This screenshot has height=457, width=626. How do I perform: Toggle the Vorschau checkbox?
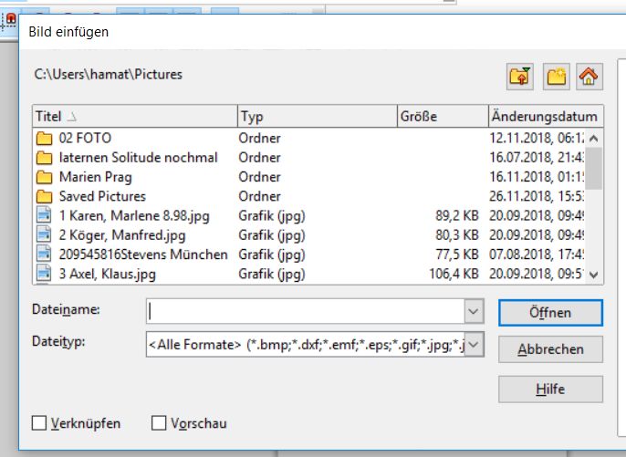click(x=159, y=423)
